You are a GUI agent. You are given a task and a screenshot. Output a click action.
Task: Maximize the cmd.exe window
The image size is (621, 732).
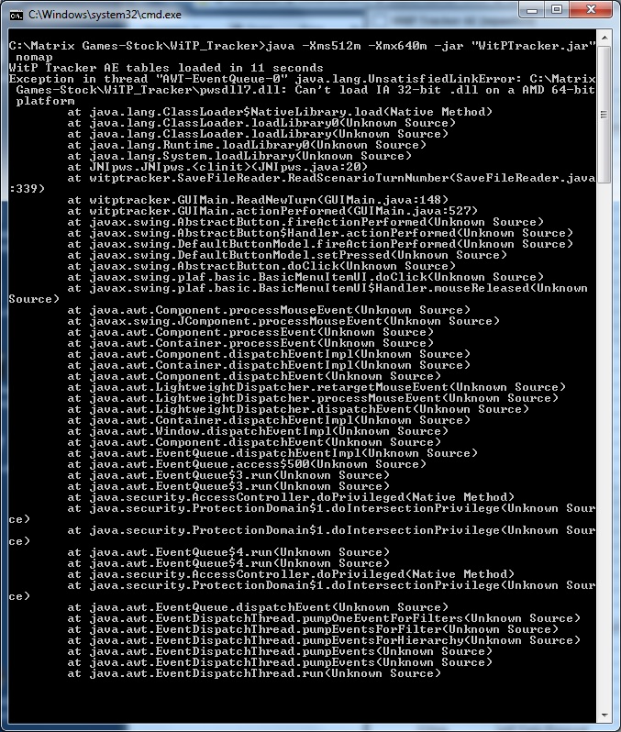[557, 10]
